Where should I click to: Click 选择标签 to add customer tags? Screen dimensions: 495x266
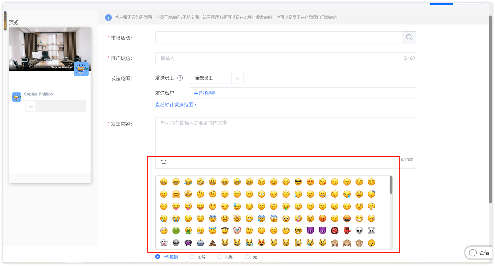(205, 93)
